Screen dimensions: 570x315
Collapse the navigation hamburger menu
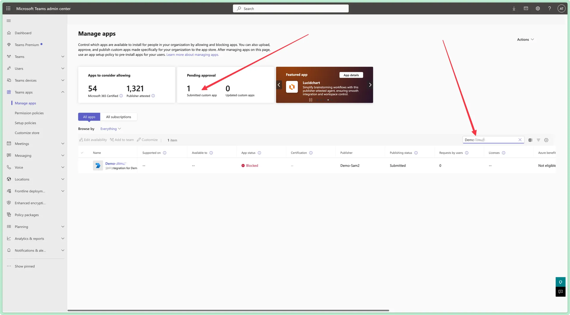(9, 21)
